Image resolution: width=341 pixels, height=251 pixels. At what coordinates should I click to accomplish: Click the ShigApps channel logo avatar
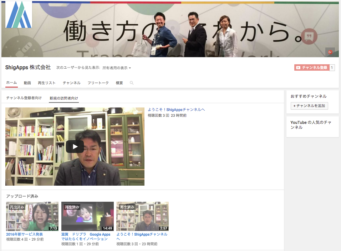click(x=19, y=14)
